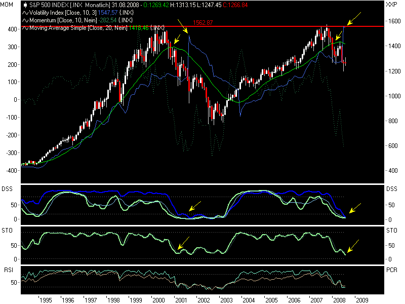Click the PCR panel label

pyautogui.click(x=391, y=270)
